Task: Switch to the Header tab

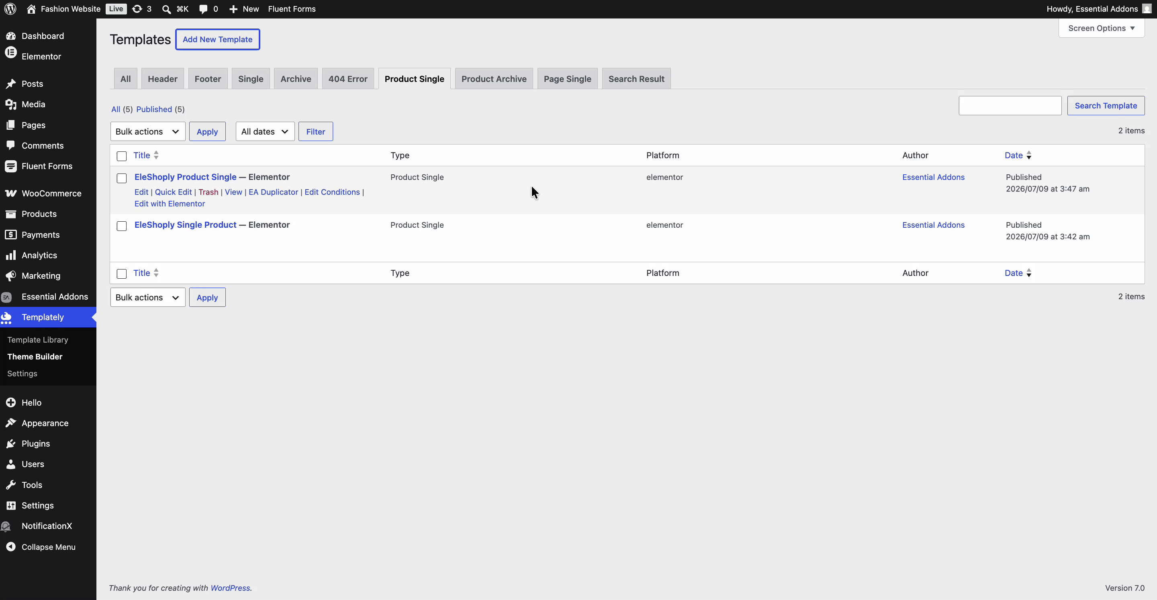Action: 163,79
